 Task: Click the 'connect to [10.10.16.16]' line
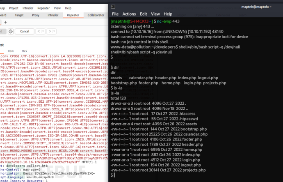(x=167, y=32)
